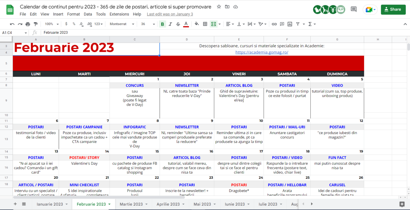Open the text color picker
The width and height of the screenshot is (410, 210).
pyautogui.click(x=186, y=24)
